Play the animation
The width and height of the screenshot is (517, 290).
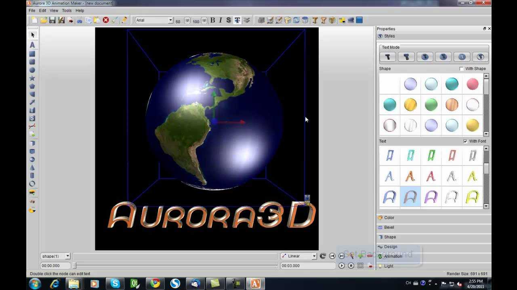coord(342,265)
